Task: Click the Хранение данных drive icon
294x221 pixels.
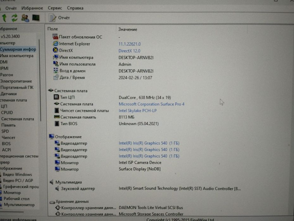Action: pyautogui.click(x=52, y=202)
